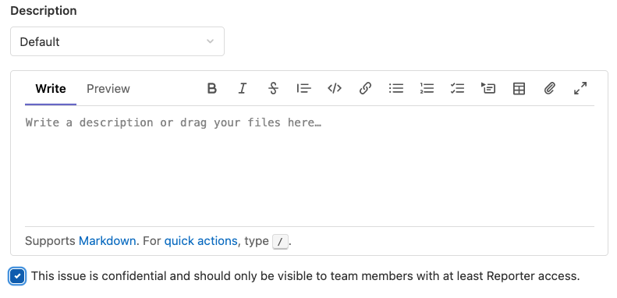Add a task checklist
The width and height of the screenshot is (617, 298).
tap(457, 89)
